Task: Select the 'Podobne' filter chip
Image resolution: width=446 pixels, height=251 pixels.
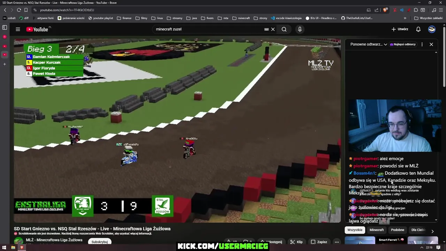Action: click(x=398, y=230)
